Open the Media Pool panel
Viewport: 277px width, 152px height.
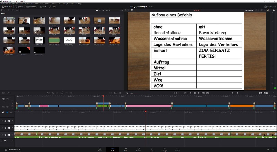coord(7,7)
